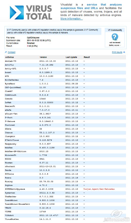Click the SUPERAntiSpyware row name
Screen dimensions: 131x223
(15, 189)
